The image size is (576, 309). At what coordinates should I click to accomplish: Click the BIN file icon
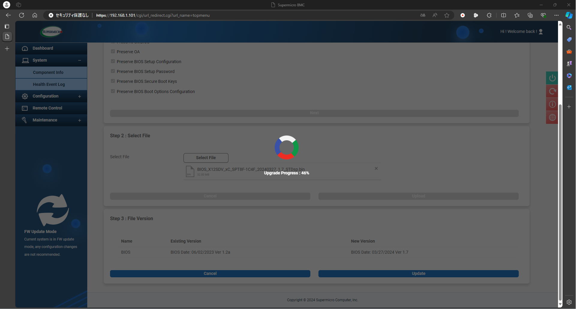(190, 171)
